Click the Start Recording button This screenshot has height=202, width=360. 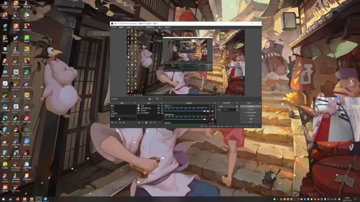tap(250, 110)
